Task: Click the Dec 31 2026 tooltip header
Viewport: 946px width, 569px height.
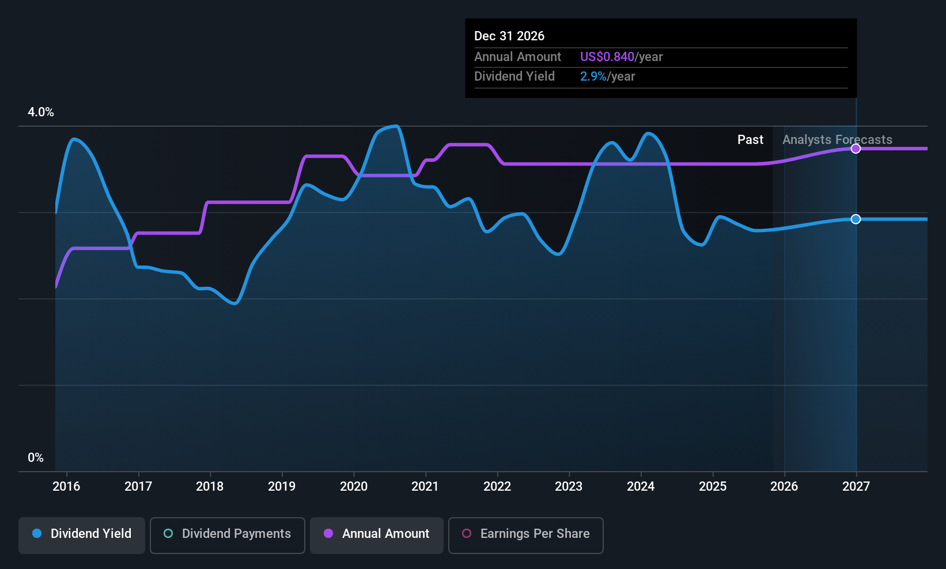Action: (509, 36)
